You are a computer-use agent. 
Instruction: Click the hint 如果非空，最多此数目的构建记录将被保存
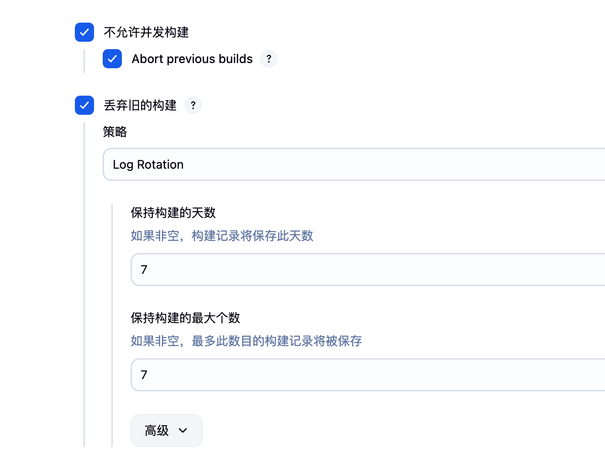coord(246,341)
